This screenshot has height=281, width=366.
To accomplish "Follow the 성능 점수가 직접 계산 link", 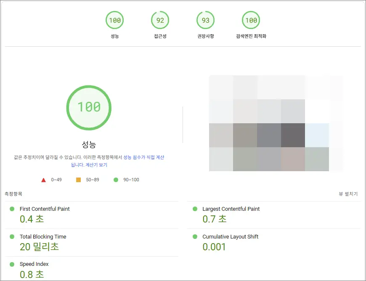I will 143,157.
